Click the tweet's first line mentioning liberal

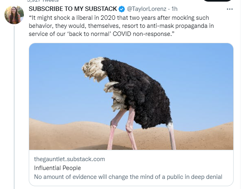coord(119,18)
